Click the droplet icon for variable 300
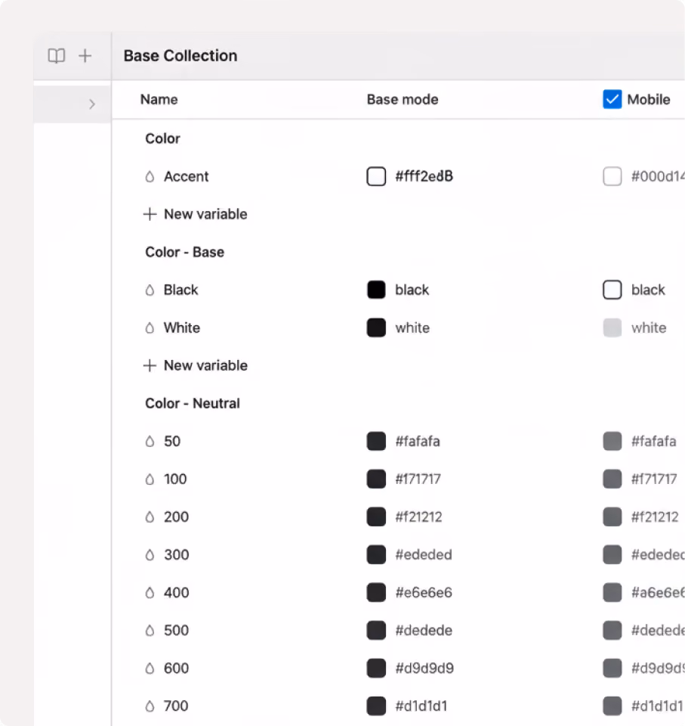 (x=150, y=554)
